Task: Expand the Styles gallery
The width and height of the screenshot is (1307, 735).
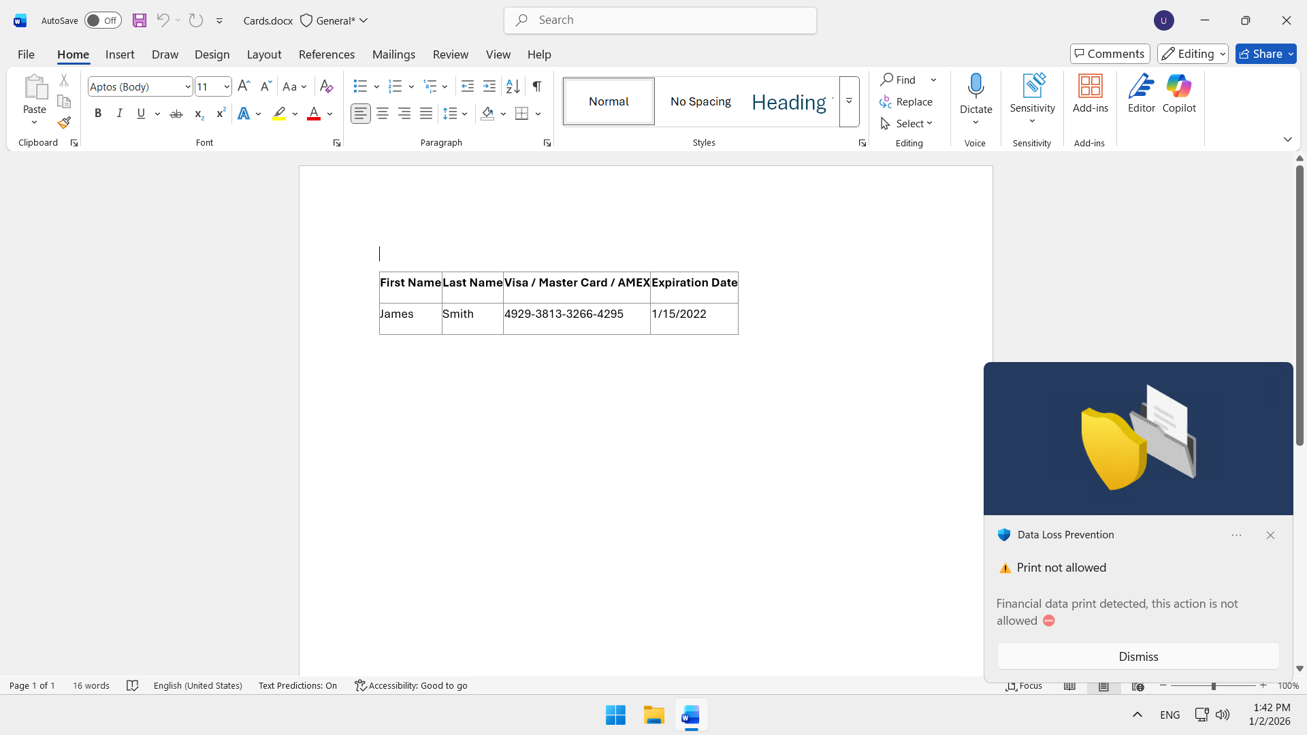Action: (x=849, y=101)
